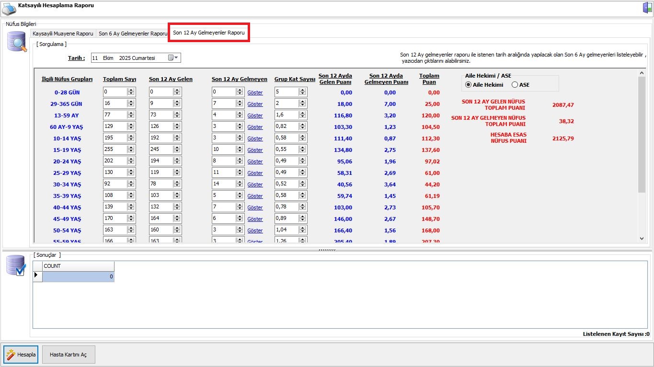Select the ASE radio button
The height and width of the screenshot is (367, 654).
point(515,85)
